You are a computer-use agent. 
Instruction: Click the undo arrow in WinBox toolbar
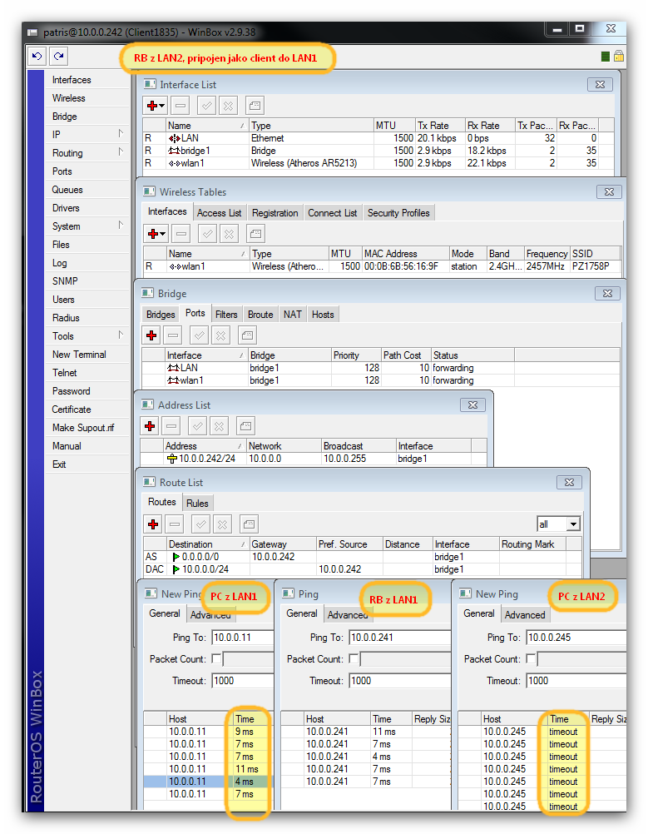click(37, 56)
